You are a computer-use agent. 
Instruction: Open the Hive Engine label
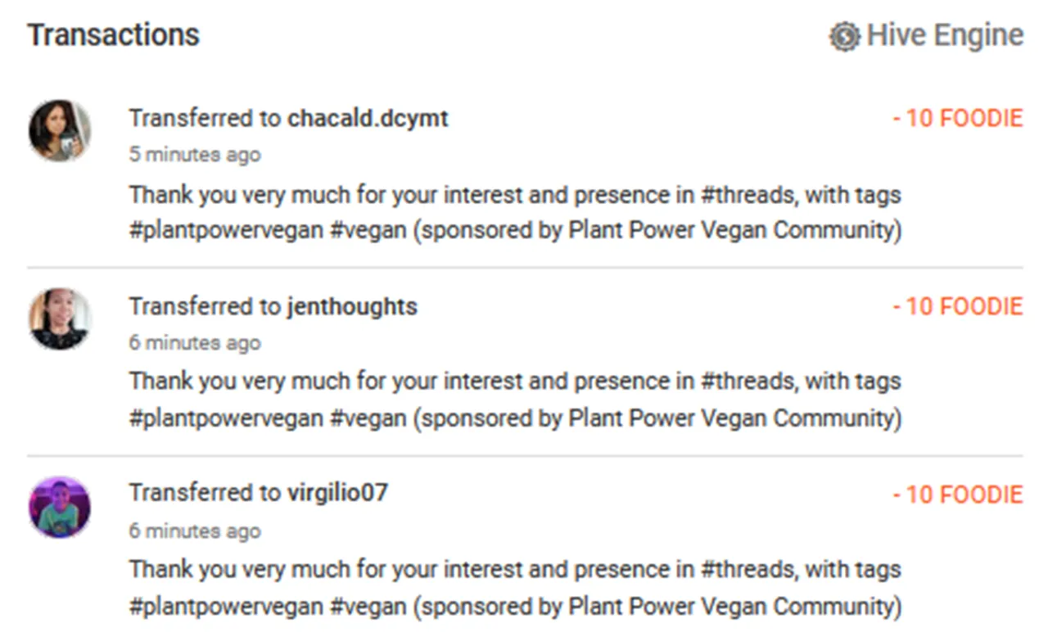[945, 36]
